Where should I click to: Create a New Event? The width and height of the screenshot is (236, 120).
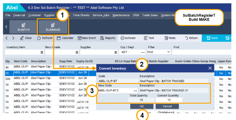[x=87, y=38]
